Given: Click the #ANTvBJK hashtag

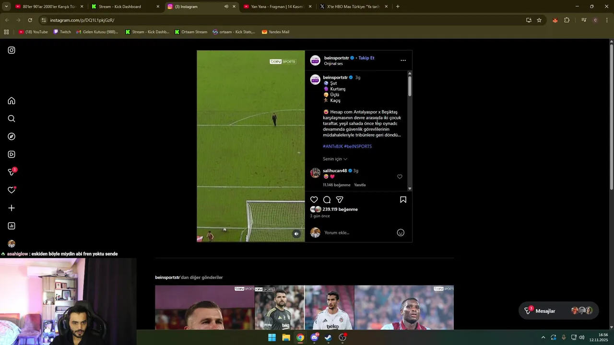Looking at the screenshot, I should coord(332,146).
